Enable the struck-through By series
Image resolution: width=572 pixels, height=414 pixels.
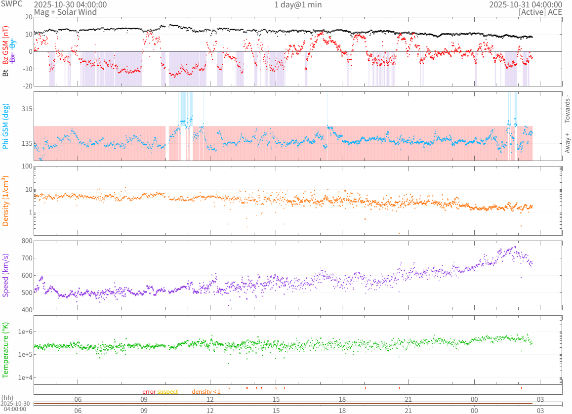point(13,44)
